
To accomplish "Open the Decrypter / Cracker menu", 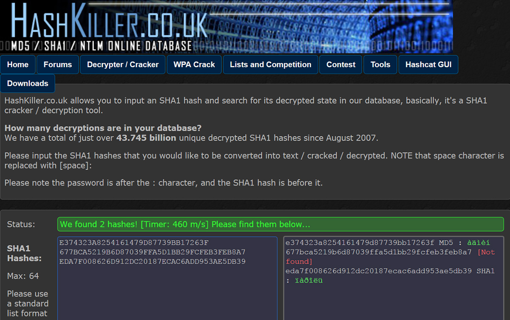I will pyautogui.click(x=123, y=65).
